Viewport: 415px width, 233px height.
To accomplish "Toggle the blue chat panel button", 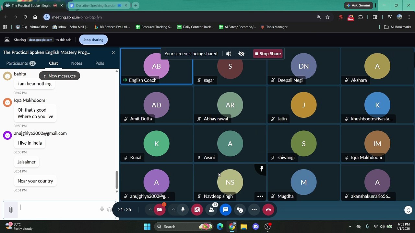I will click(226, 210).
